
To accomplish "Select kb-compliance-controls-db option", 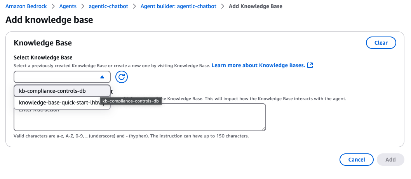I will coord(62,91).
